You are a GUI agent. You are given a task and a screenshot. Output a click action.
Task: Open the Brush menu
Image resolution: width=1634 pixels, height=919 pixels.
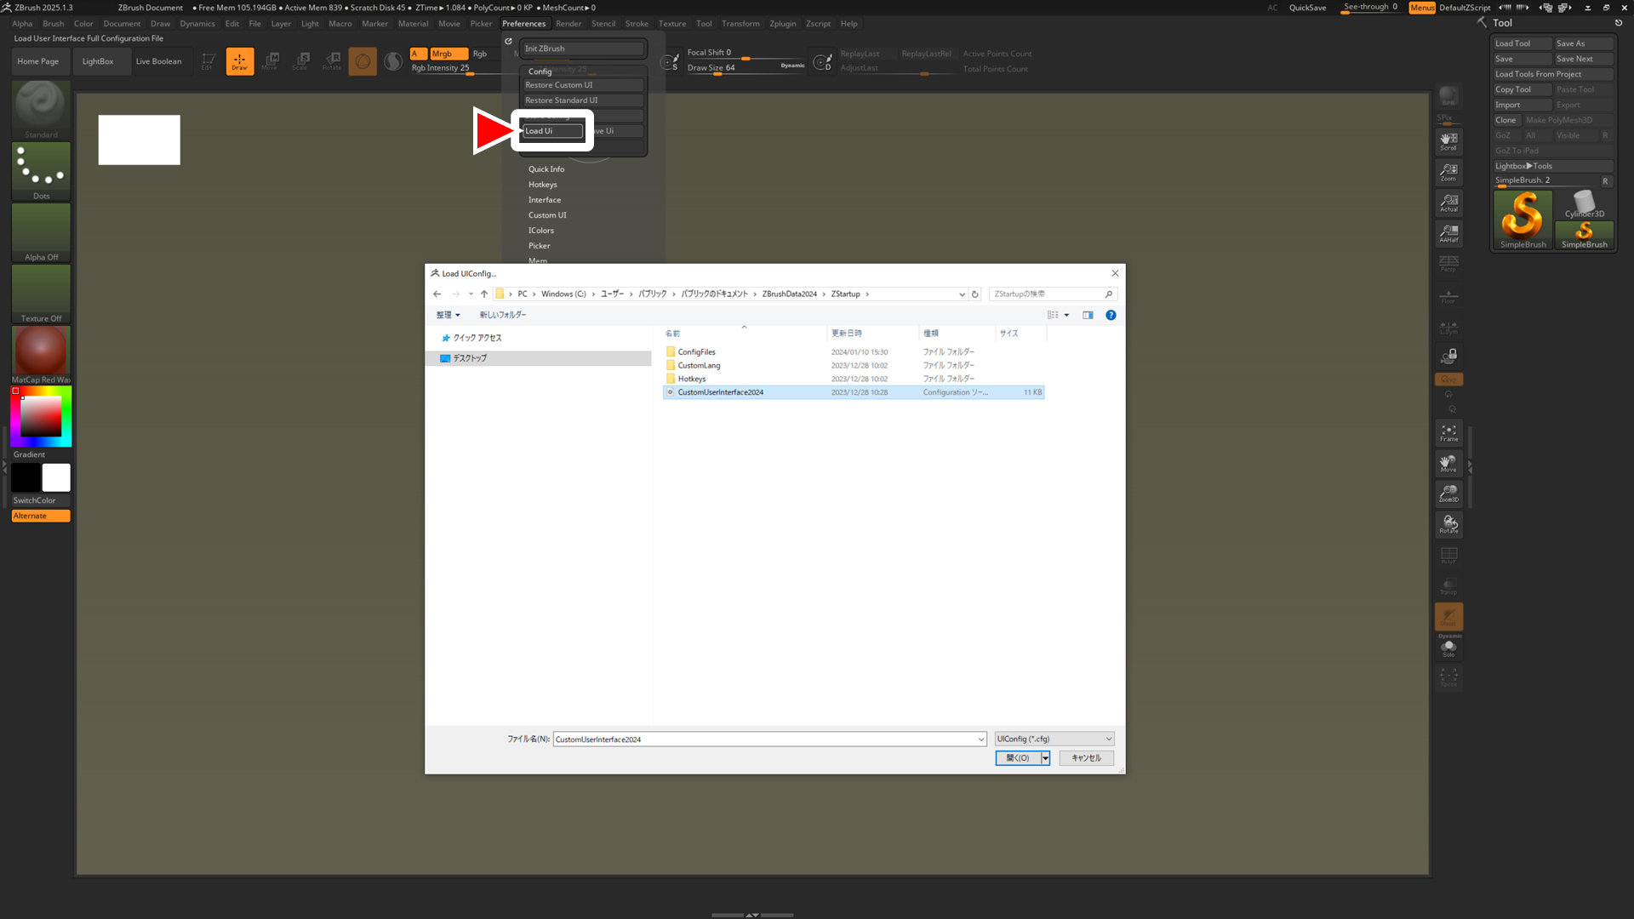coord(54,24)
